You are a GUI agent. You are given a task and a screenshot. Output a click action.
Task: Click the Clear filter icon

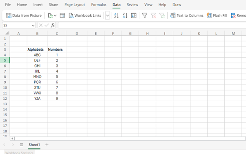pos(153,15)
